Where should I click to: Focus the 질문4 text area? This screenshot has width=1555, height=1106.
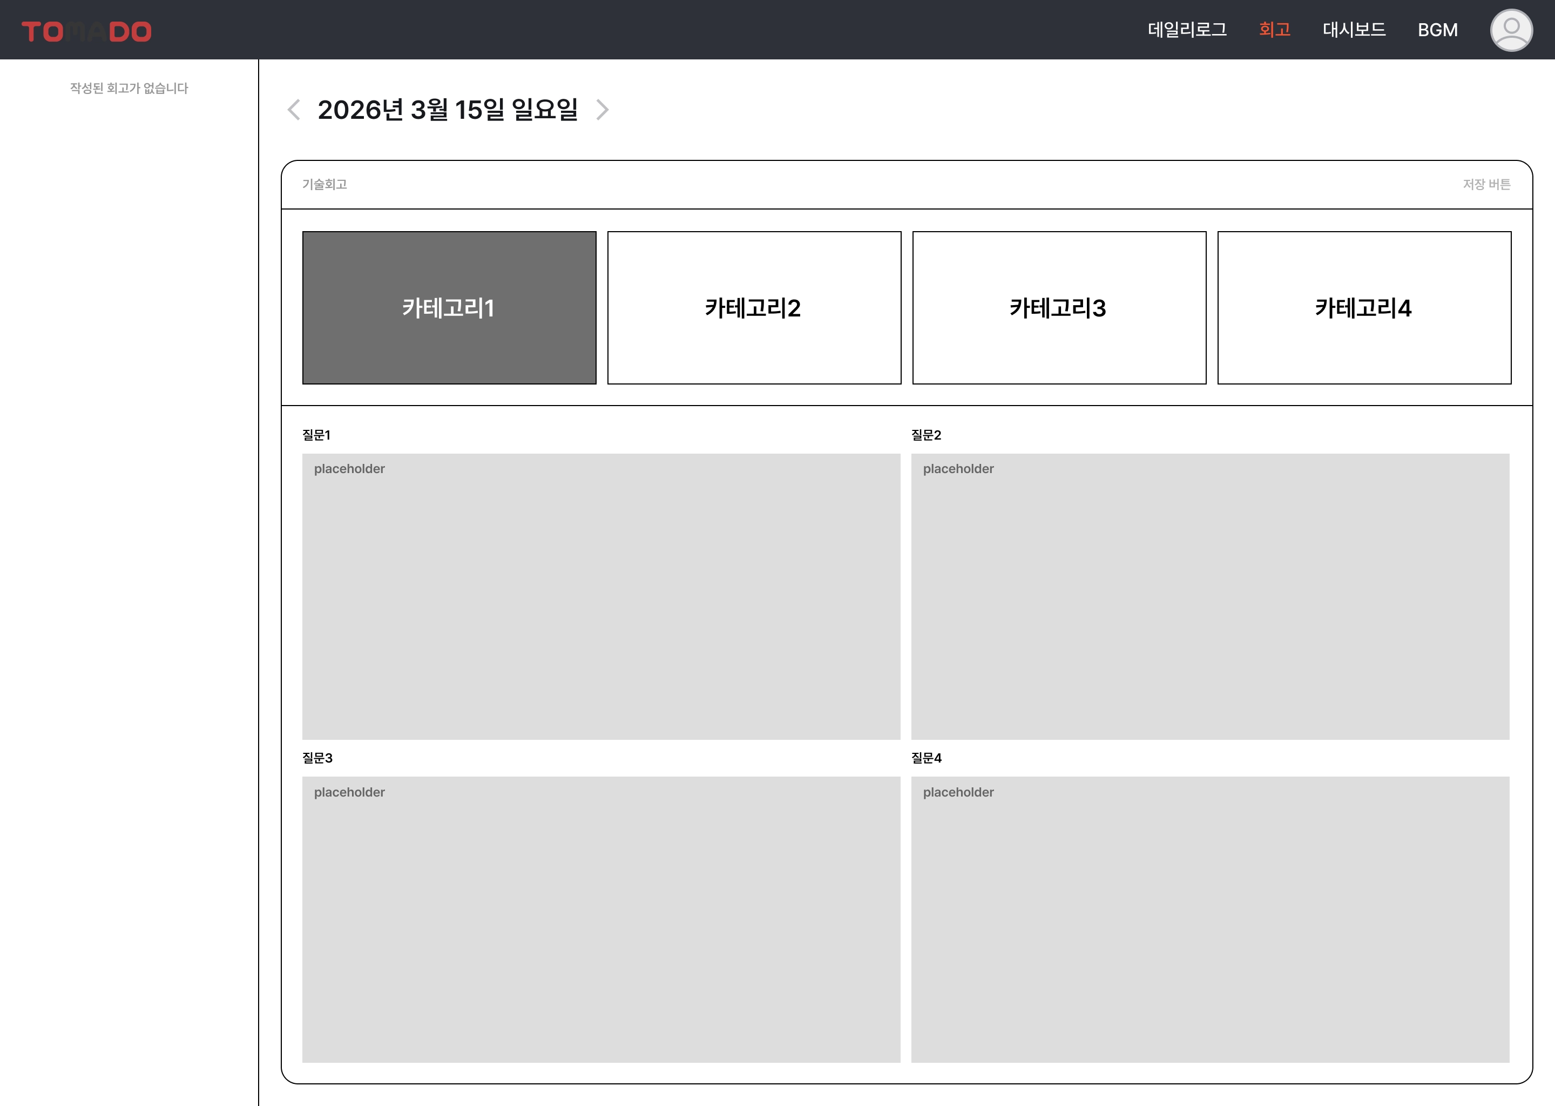click(1210, 919)
